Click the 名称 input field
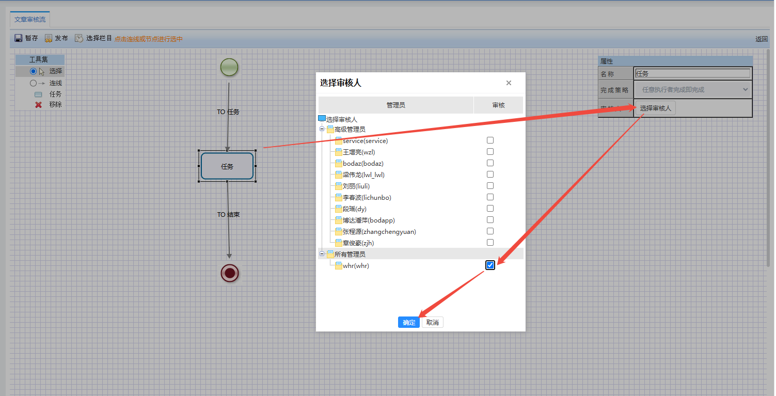This screenshot has height=396, width=776. coord(692,74)
